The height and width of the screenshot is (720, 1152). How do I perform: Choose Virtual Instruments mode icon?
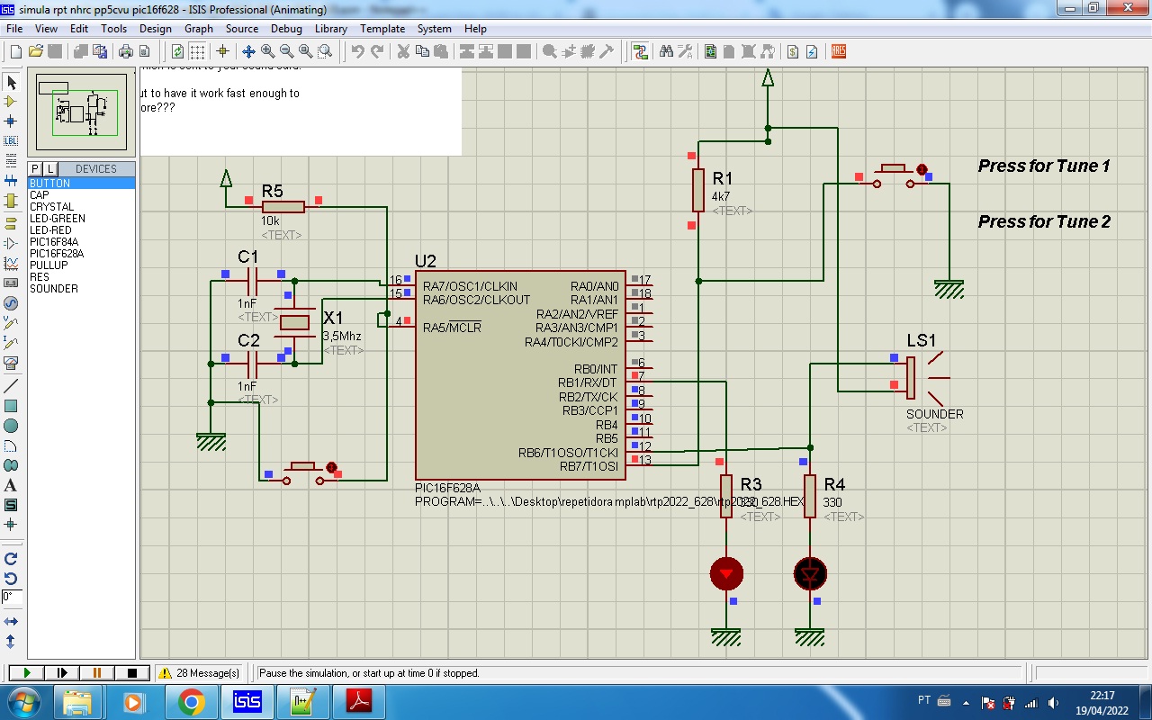pyautogui.click(x=11, y=363)
